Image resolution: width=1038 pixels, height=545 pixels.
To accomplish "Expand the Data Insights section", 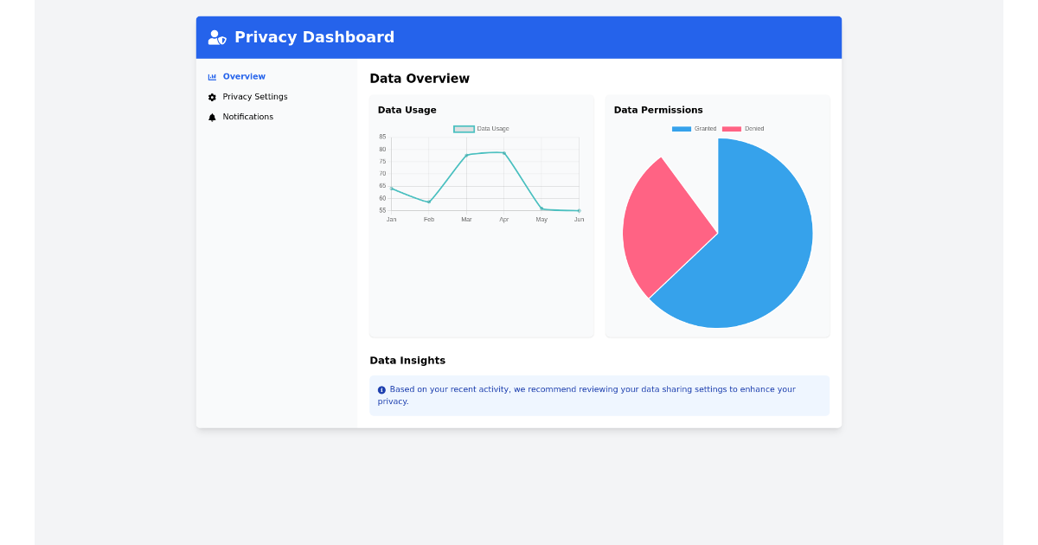I will (x=407, y=361).
